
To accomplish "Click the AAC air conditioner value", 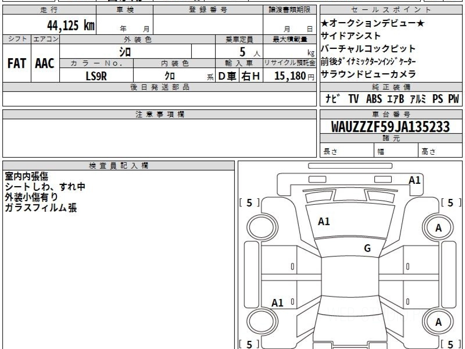I will coord(45,64).
